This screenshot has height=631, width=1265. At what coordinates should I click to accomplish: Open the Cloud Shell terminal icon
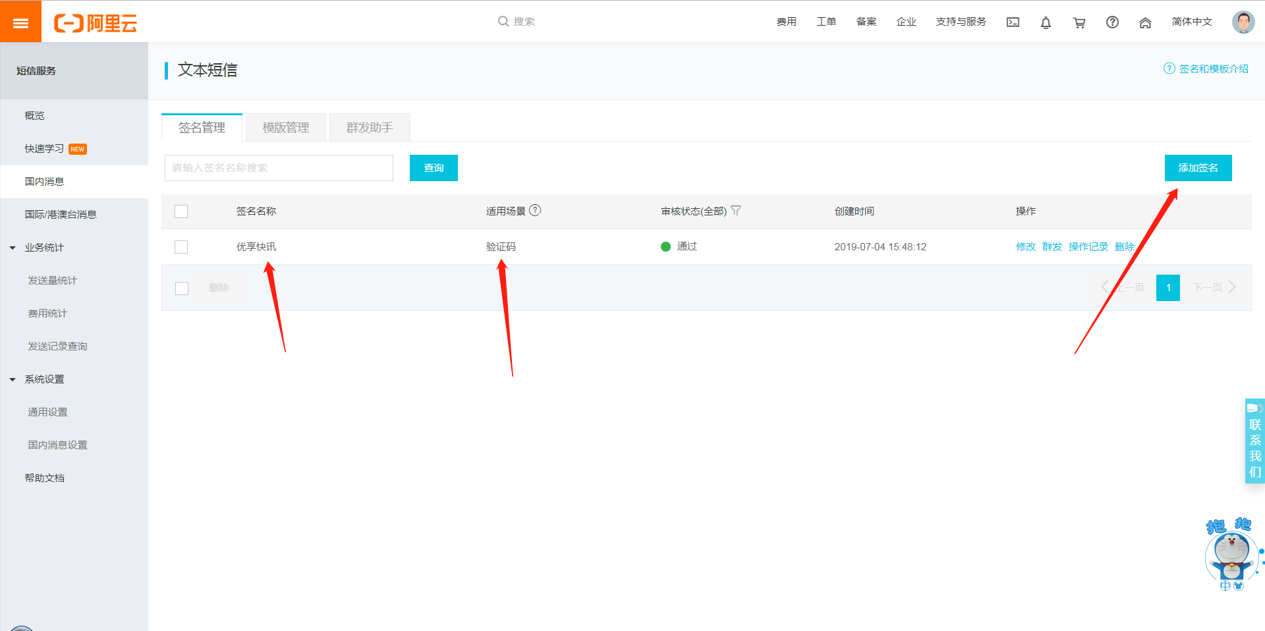(x=1013, y=22)
